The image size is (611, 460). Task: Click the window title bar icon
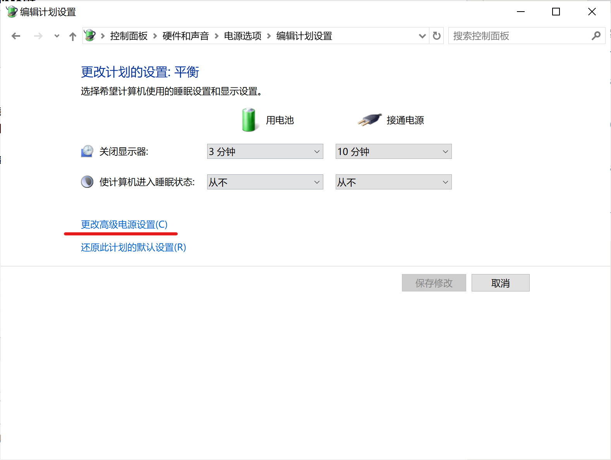12,12
